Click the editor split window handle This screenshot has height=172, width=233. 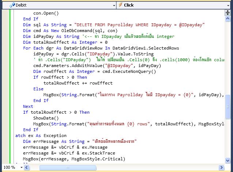[x=228, y=13]
